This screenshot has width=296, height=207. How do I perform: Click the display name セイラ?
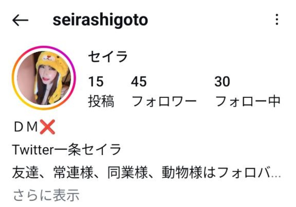[108, 56]
